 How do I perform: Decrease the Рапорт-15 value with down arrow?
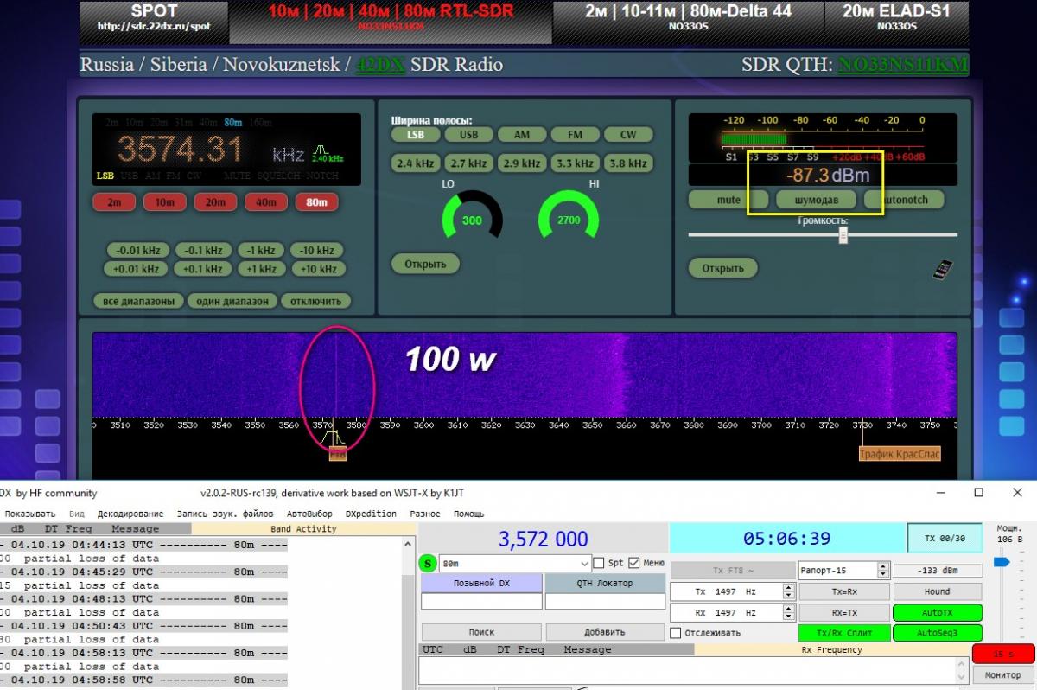(x=882, y=575)
